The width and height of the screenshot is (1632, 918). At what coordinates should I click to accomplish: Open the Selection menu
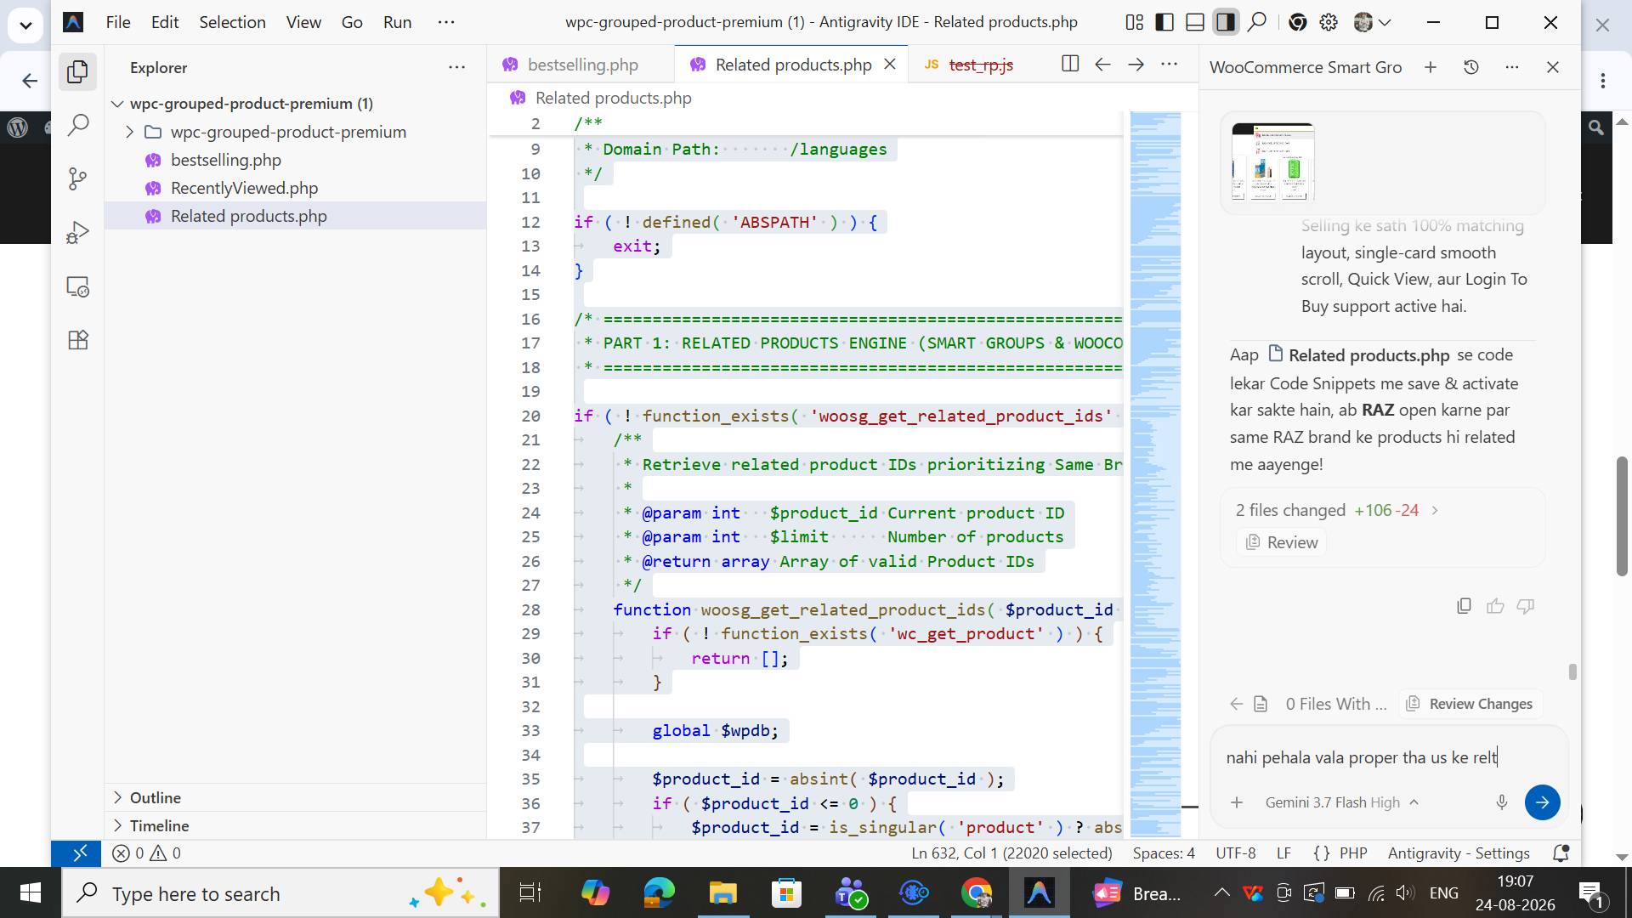(x=232, y=22)
